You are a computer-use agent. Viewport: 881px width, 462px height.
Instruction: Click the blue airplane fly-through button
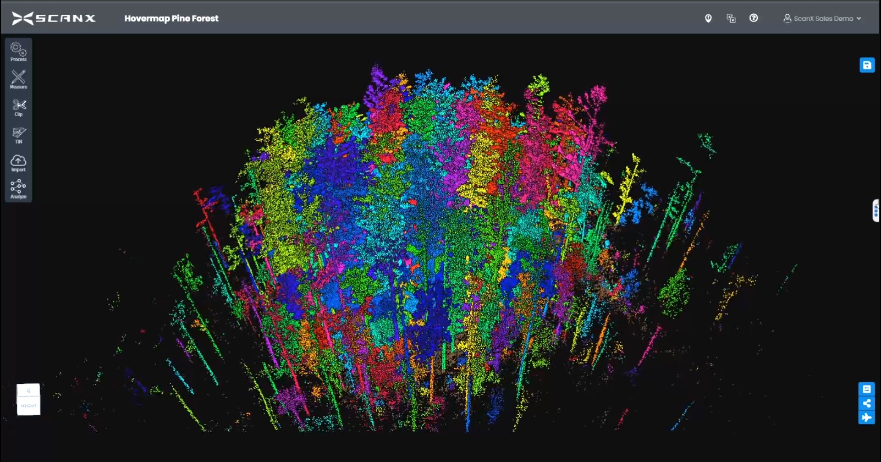coord(866,417)
